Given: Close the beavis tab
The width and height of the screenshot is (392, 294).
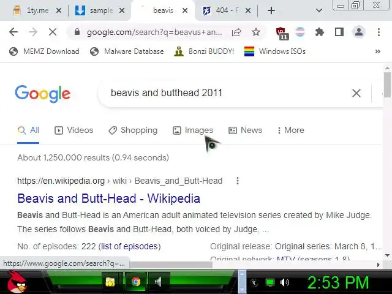Looking at the screenshot, I should 185,10.
